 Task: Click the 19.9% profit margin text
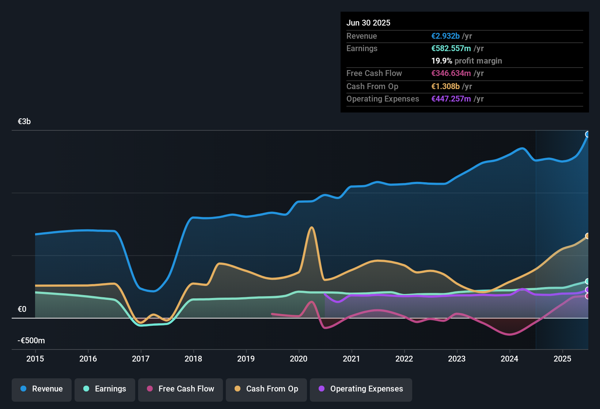pyautogui.click(x=467, y=61)
